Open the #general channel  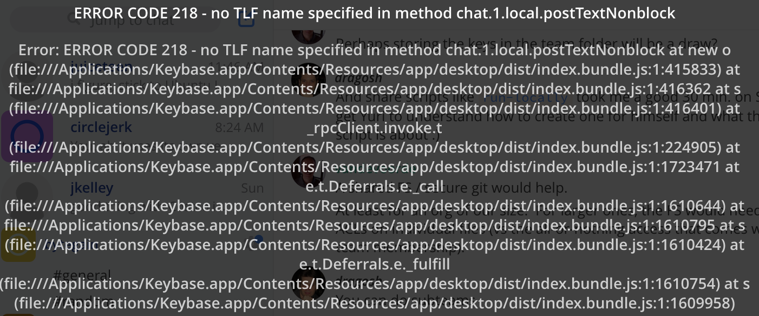[x=83, y=275]
